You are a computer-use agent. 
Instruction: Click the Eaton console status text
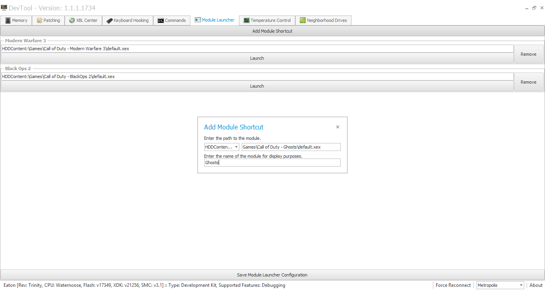[x=144, y=285]
